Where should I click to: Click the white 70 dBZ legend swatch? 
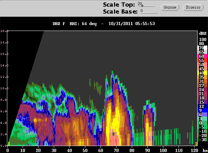tap(206, 48)
